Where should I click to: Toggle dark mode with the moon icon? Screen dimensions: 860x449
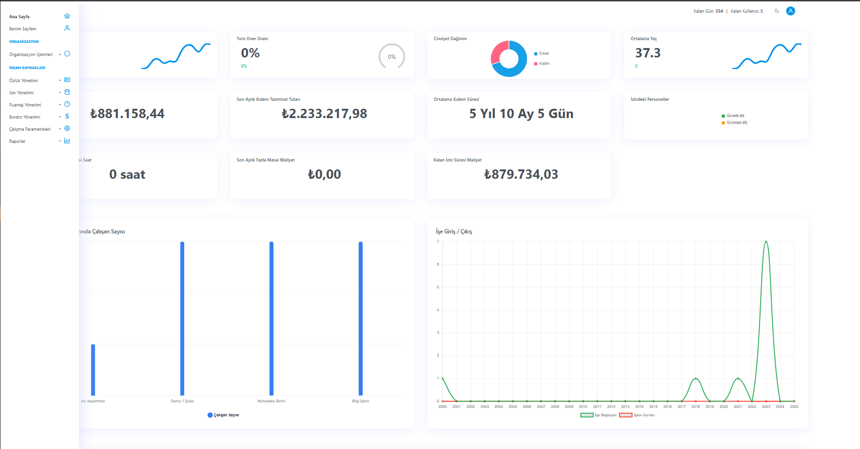tap(777, 11)
